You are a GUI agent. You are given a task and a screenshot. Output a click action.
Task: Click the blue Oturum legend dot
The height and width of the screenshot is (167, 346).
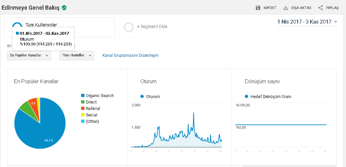coord(142,96)
